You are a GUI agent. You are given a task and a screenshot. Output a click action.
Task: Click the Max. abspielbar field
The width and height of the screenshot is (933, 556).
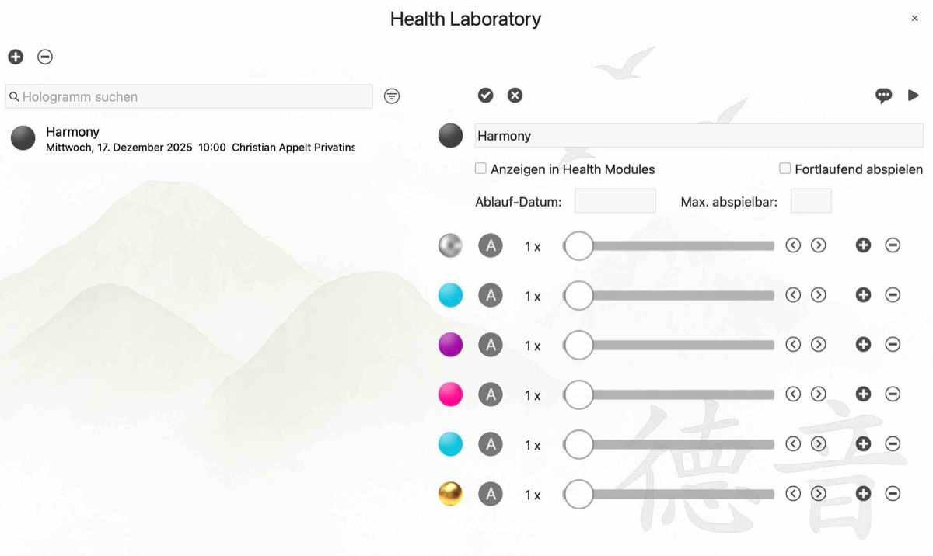click(x=810, y=201)
